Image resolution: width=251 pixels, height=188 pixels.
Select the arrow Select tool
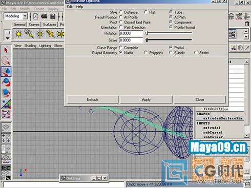pyautogui.click(x=6, y=50)
